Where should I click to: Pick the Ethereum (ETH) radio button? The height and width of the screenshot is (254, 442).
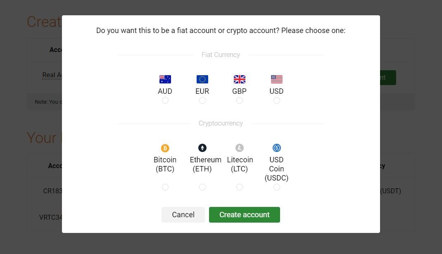[202, 187]
